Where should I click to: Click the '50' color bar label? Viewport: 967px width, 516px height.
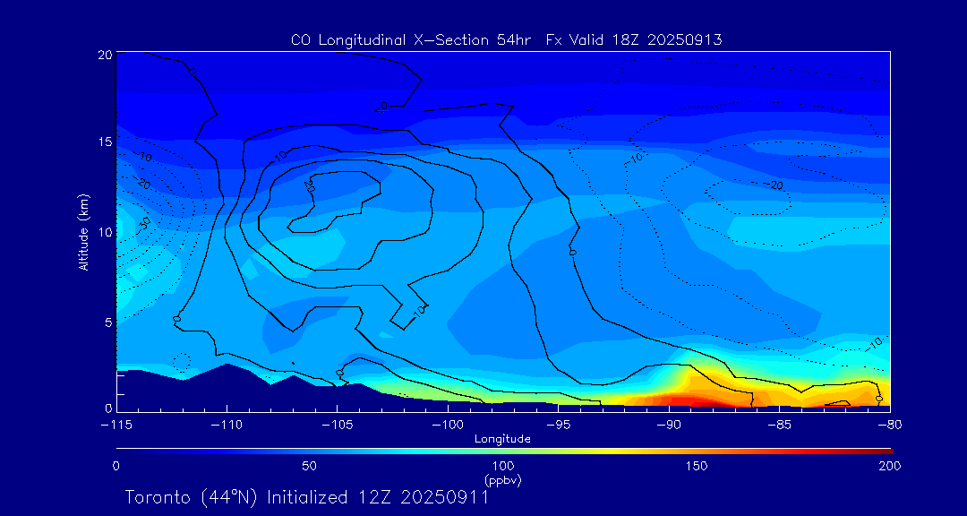point(310,466)
